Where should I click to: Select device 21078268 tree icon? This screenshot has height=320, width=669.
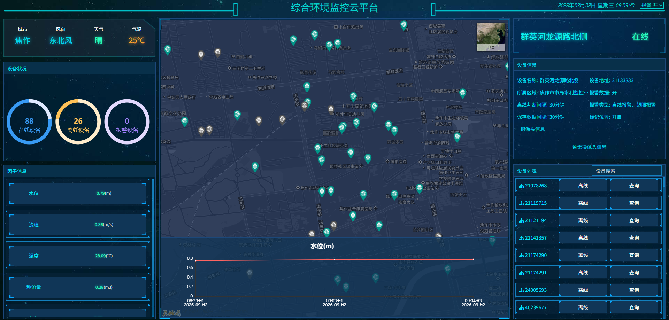point(522,186)
